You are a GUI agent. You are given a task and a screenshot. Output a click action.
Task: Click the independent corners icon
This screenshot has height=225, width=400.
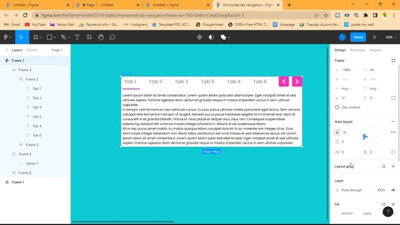[x=393, y=98]
